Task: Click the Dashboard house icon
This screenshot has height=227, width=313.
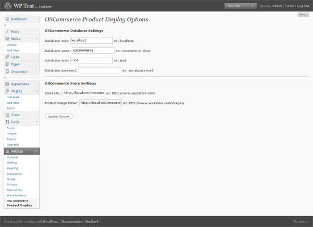Action: tap(7, 19)
